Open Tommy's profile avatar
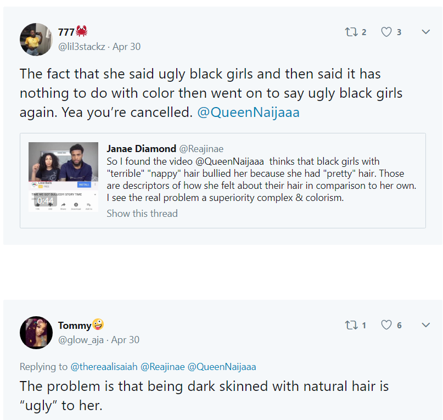Image resolution: width=443 pixels, height=420 pixels. point(36,333)
